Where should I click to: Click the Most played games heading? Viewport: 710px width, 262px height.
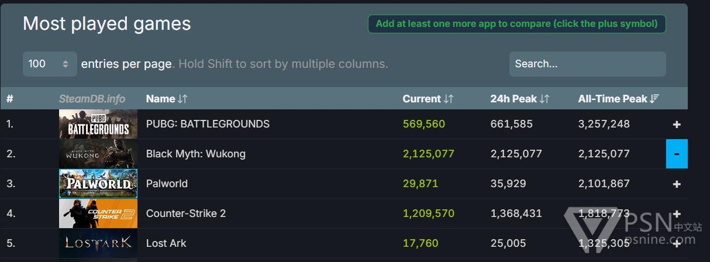[107, 24]
